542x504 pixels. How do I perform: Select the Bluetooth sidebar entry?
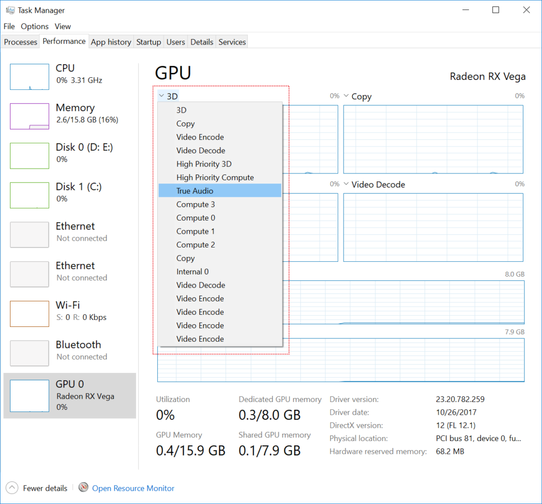[69, 351]
